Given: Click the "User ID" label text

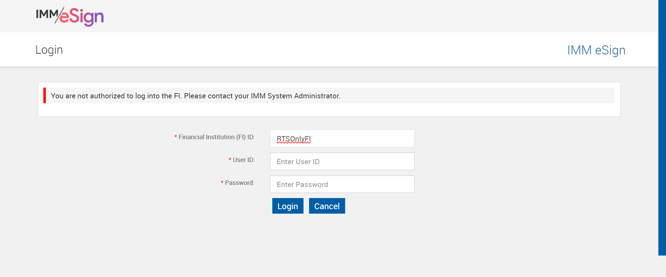Looking at the screenshot, I should point(244,160).
